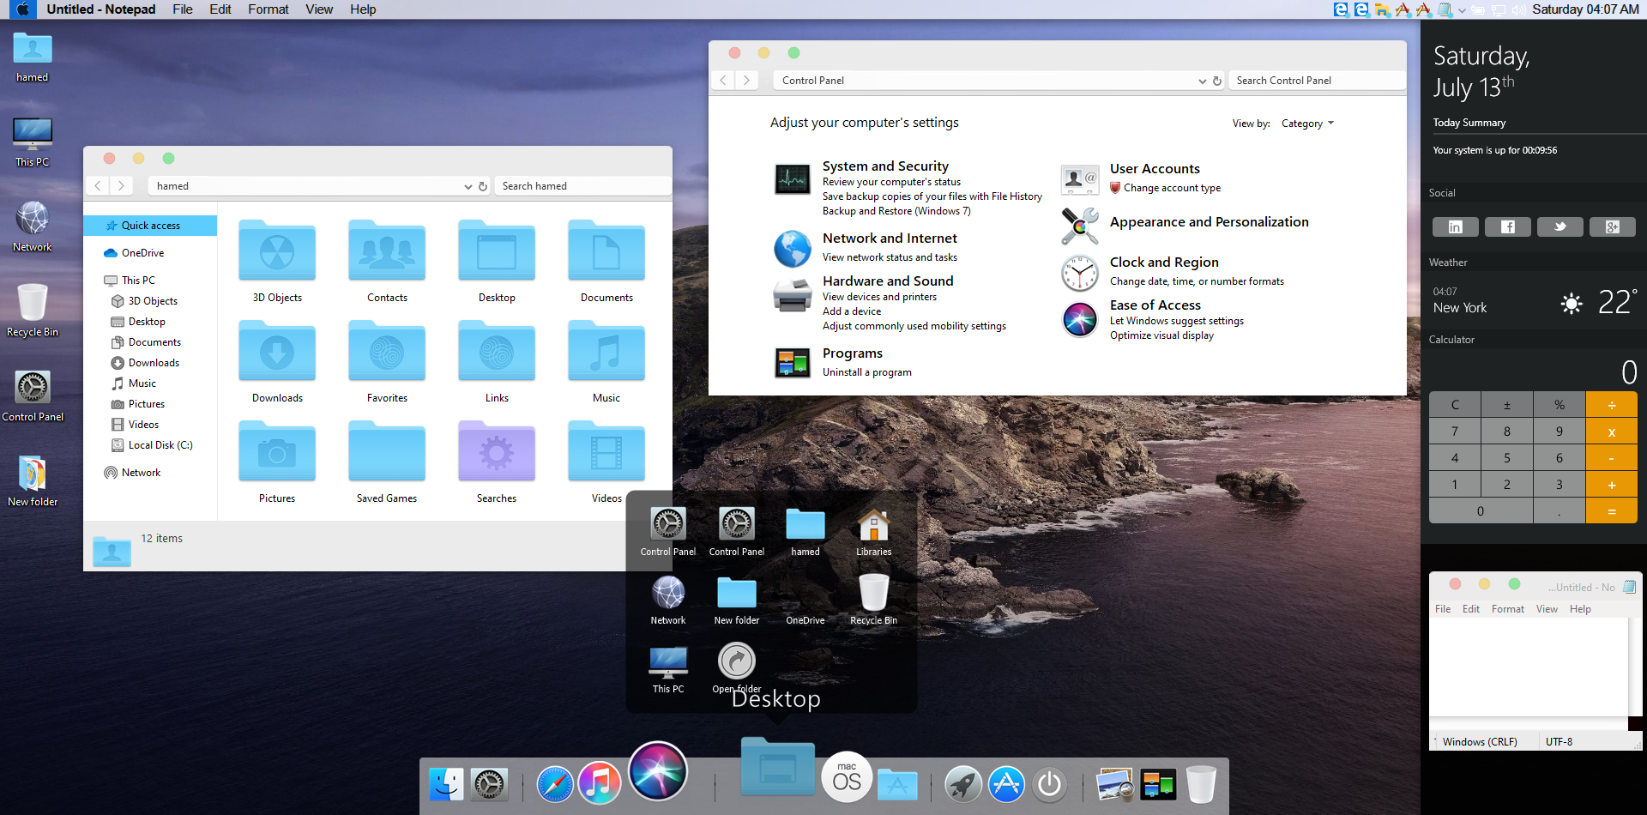Open the iTunes music dock icon
The height and width of the screenshot is (815, 1647).
pos(599,783)
